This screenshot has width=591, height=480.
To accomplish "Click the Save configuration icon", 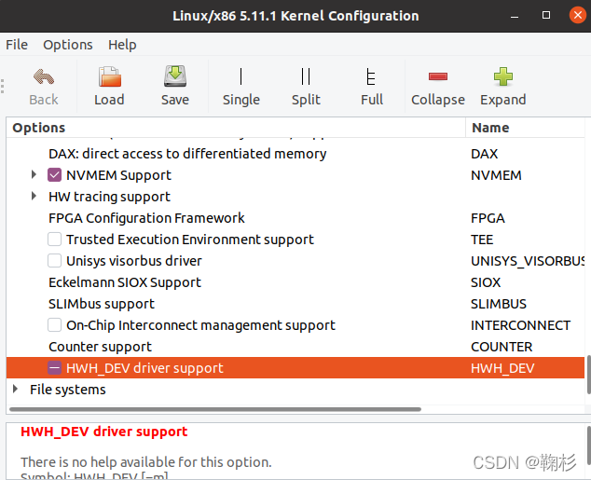I will (175, 76).
